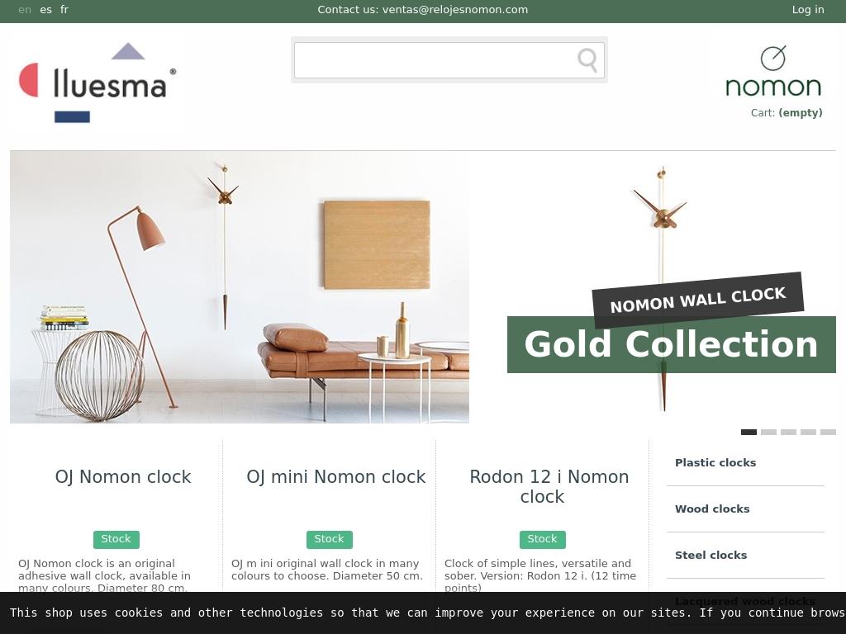Open the lluesma logo homepage
Viewport: 846px width, 634px height.
(x=97, y=83)
